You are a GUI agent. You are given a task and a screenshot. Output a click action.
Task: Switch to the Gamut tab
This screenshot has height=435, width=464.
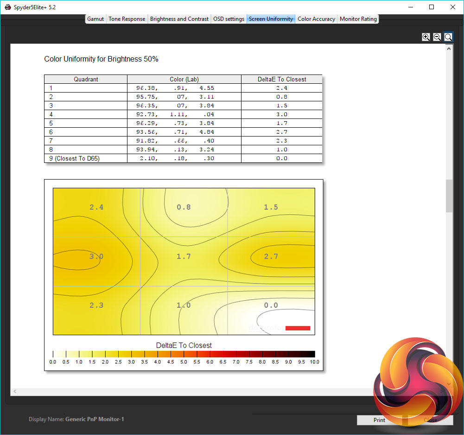(95, 19)
